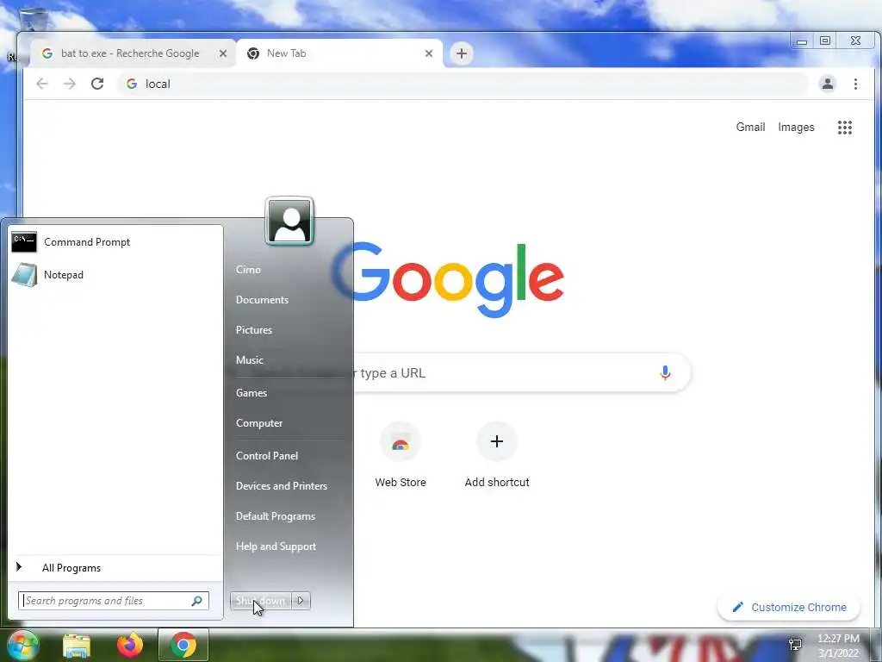The width and height of the screenshot is (882, 662).
Task: Open Pictures from Start menu
Action: click(x=254, y=330)
